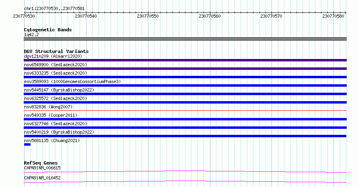358x187 pixels.
Task: Open variant nsv5400219 (ByrskaBishop2022) label
Action: (59, 132)
